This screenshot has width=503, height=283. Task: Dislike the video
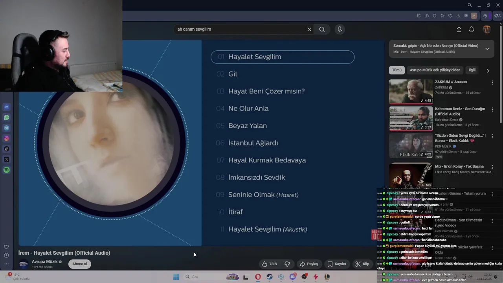tap(287, 264)
